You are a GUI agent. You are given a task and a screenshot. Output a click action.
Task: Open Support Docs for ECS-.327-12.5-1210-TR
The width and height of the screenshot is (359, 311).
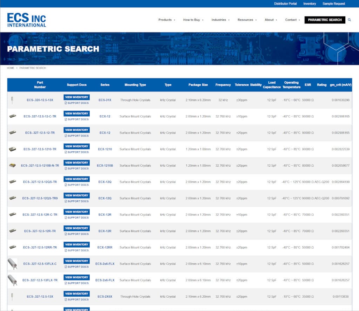coord(76,152)
